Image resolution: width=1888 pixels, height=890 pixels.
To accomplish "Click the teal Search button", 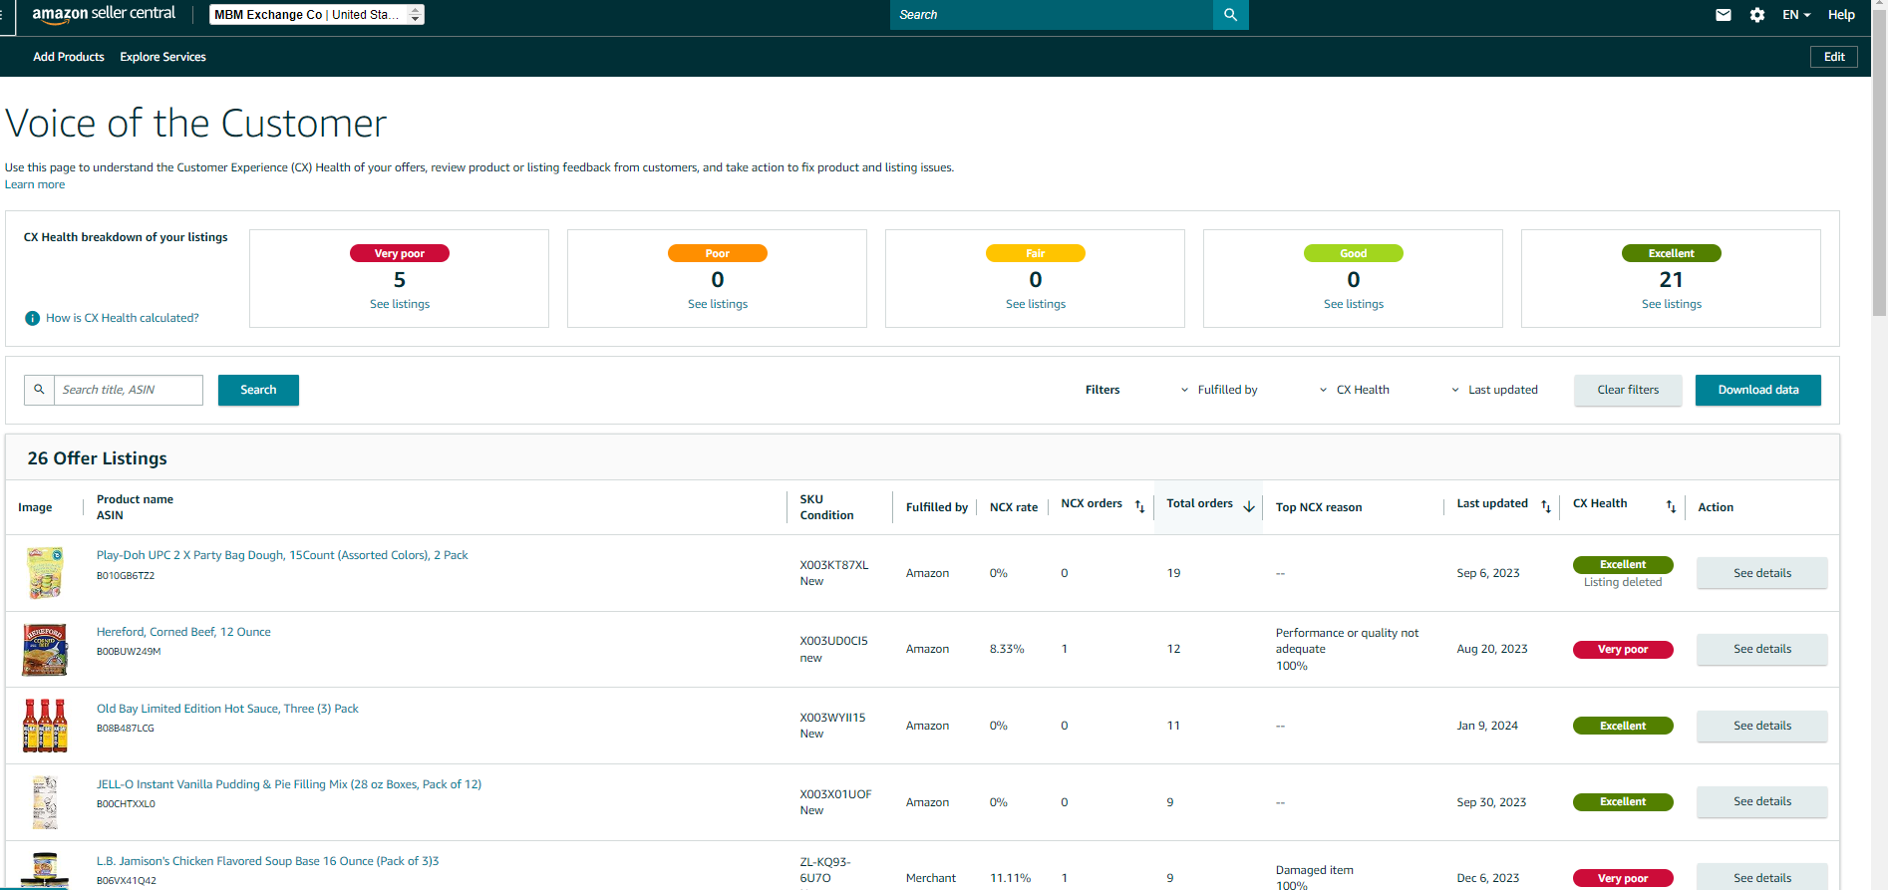I will click(x=258, y=390).
